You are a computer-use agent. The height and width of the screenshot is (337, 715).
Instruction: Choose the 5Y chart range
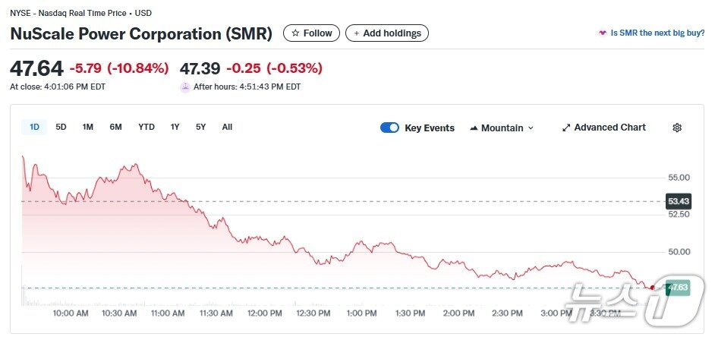pos(200,127)
